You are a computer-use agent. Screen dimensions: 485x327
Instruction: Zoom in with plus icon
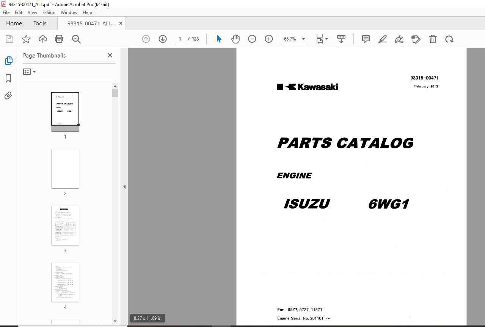pos(269,39)
